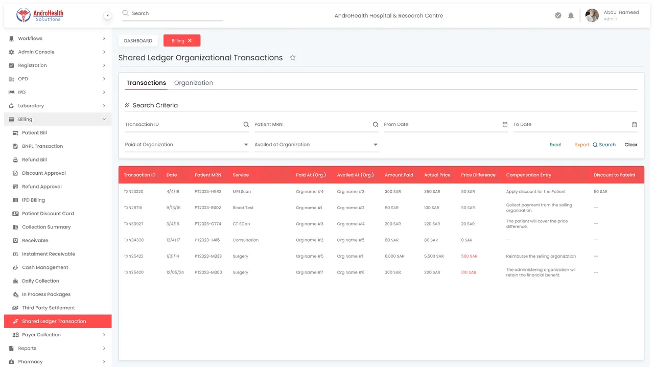This screenshot has width=654, height=367.
Task: Click the Collection Summary sidebar icon
Action: pos(15,227)
